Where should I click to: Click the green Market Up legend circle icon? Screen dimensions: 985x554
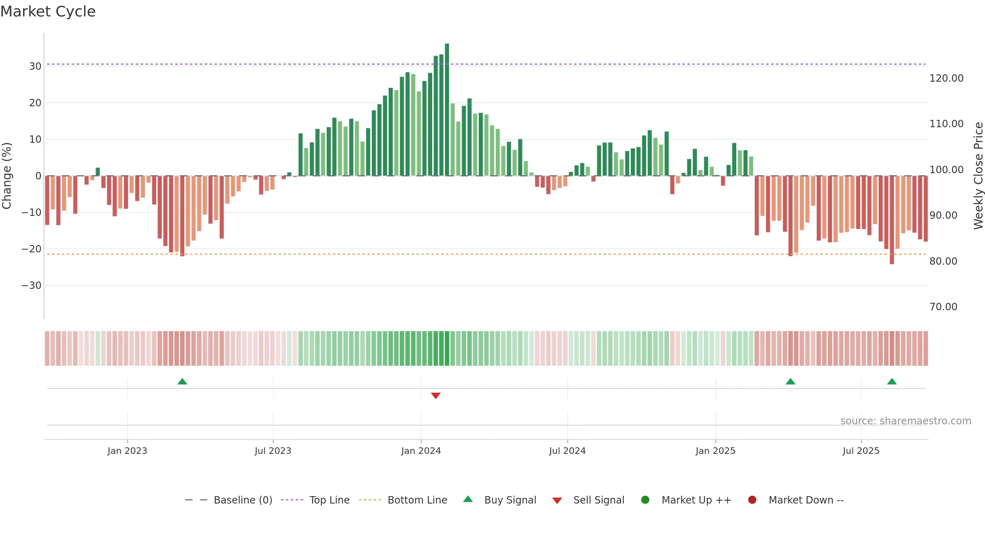click(645, 500)
